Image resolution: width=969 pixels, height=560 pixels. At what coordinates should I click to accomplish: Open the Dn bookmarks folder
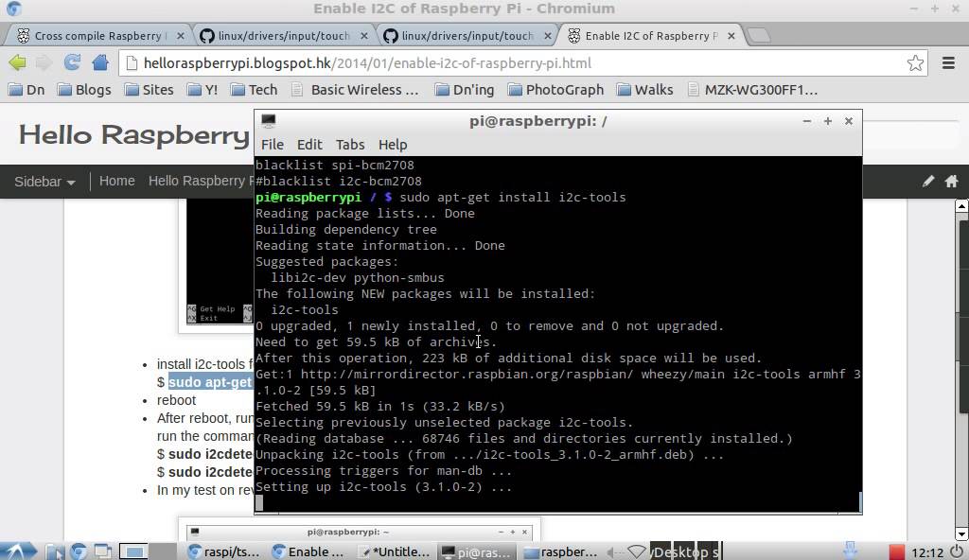point(26,90)
